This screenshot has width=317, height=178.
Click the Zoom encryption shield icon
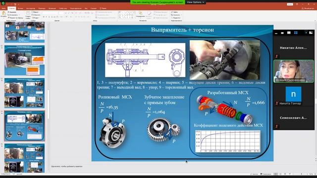point(3,3)
